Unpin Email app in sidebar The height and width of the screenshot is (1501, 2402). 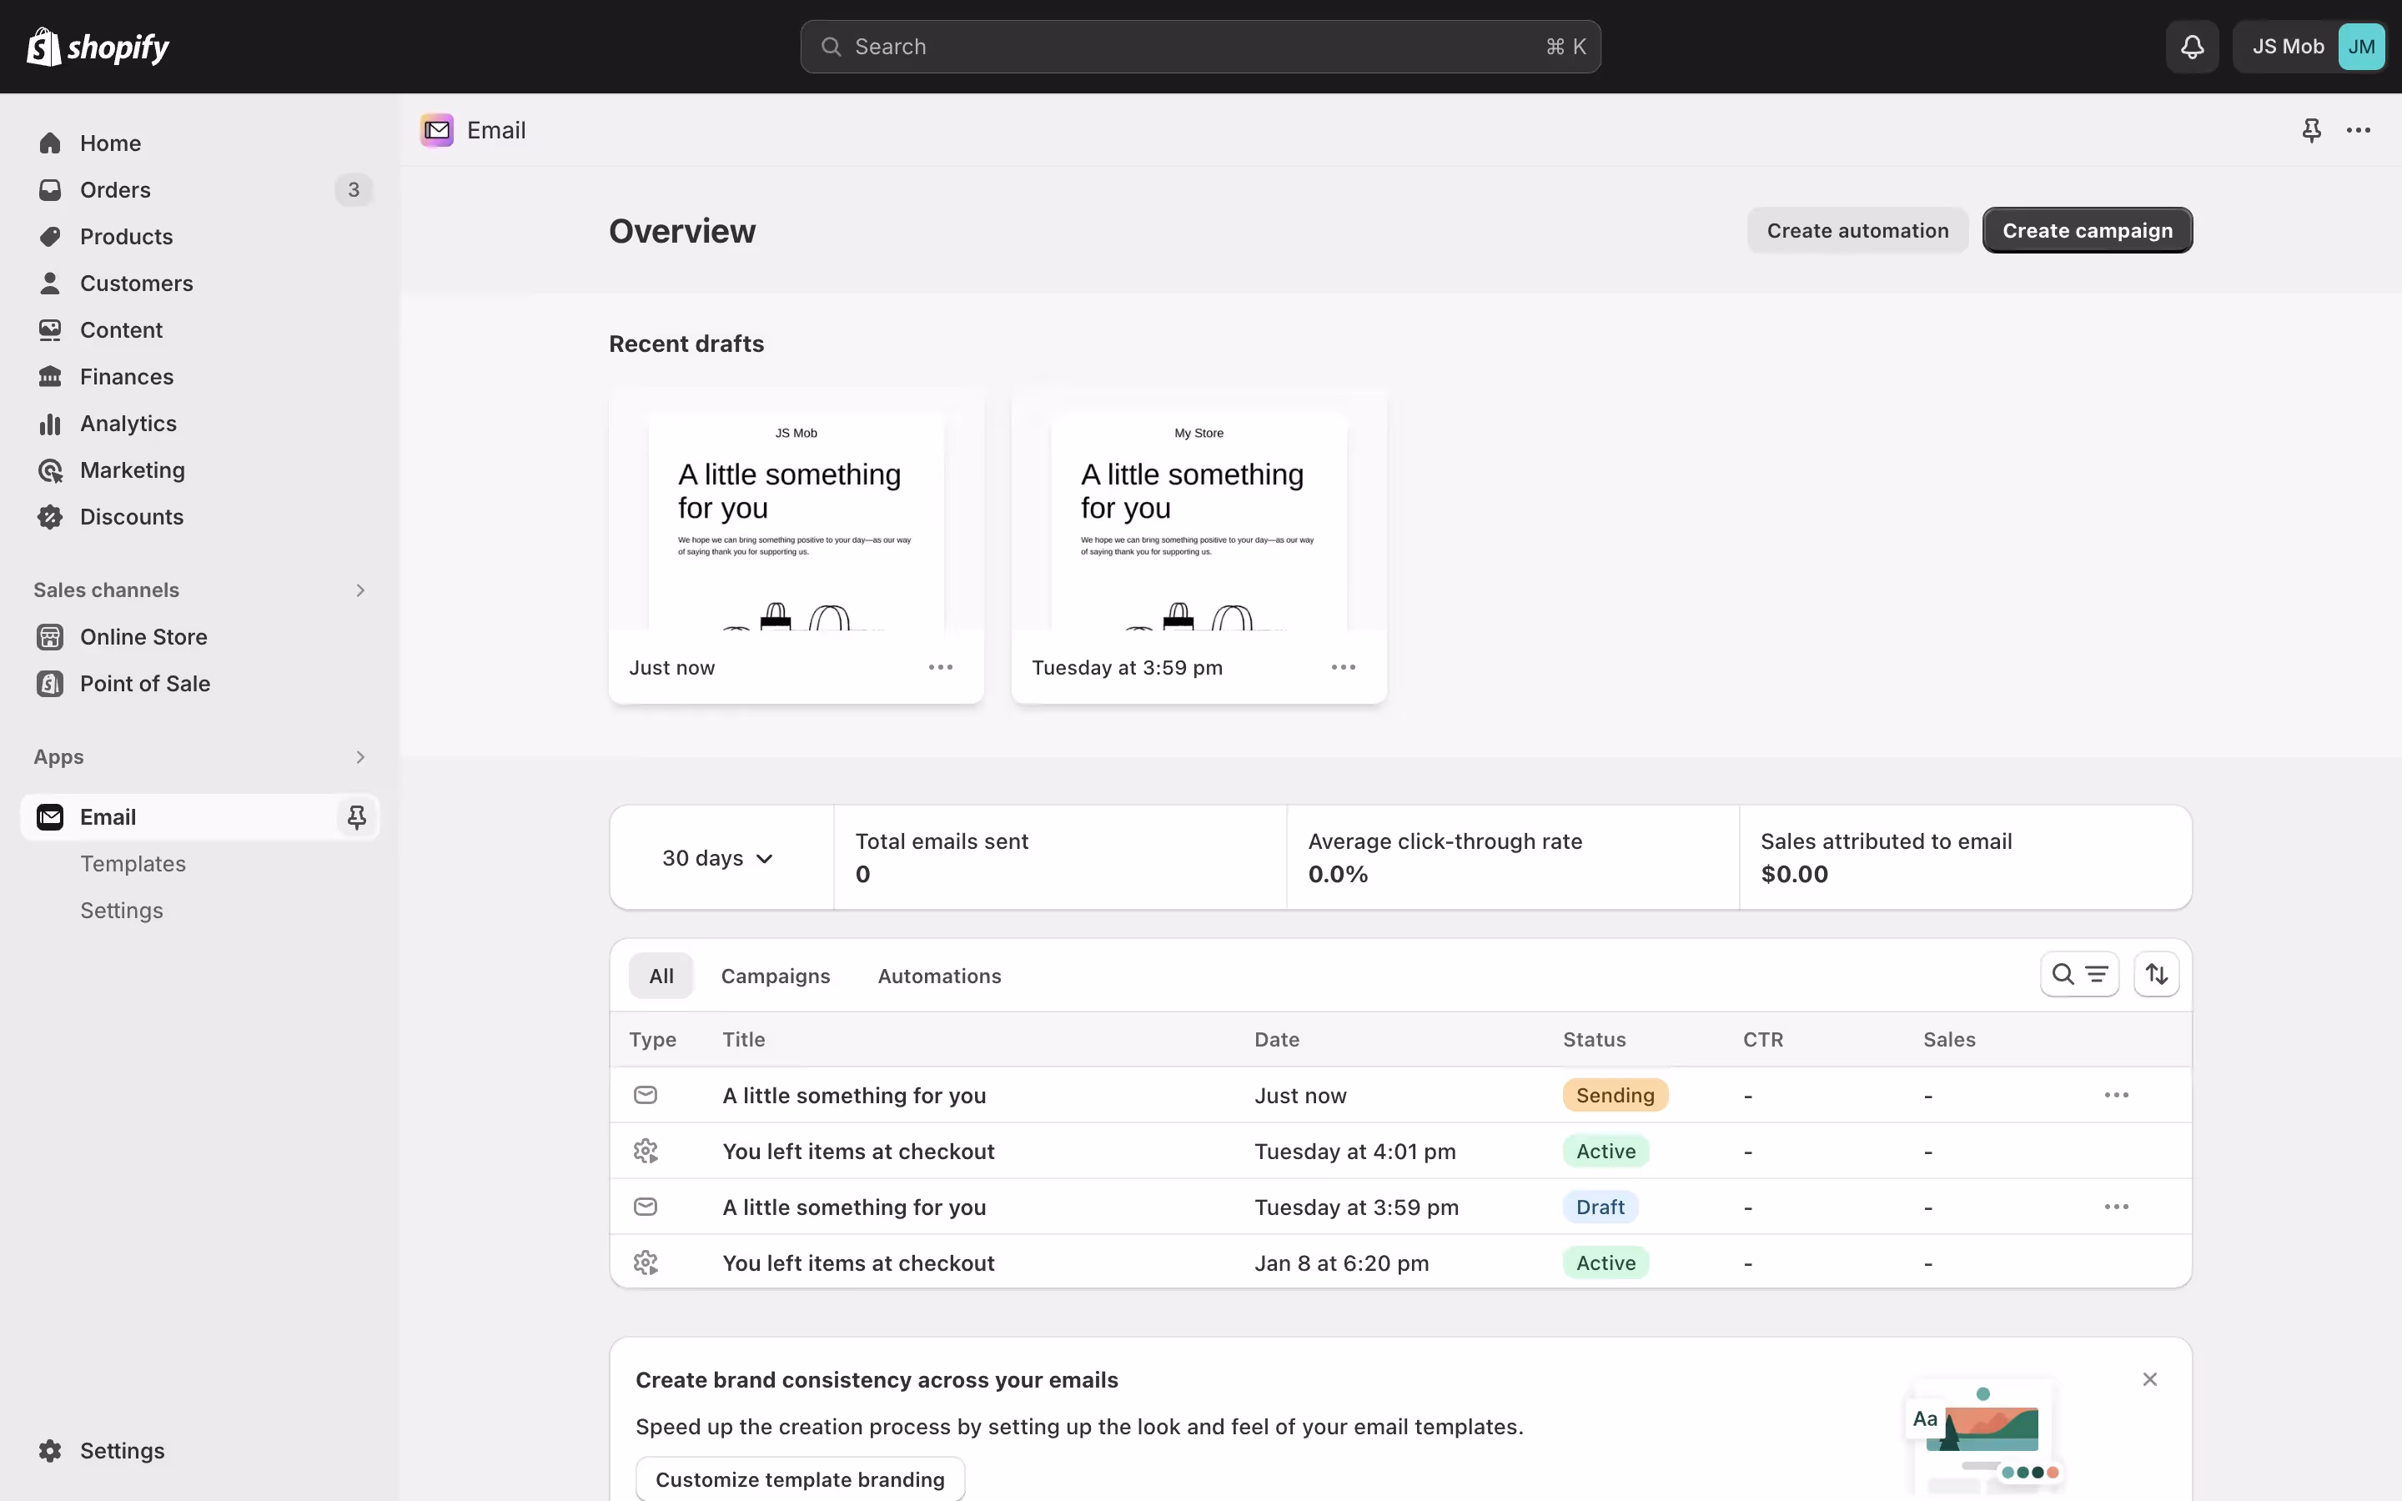[x=356, y=817]
